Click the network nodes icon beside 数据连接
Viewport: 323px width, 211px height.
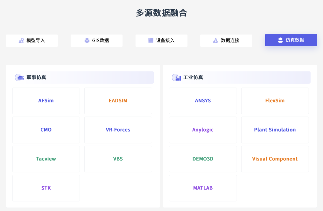click(215, 41)
